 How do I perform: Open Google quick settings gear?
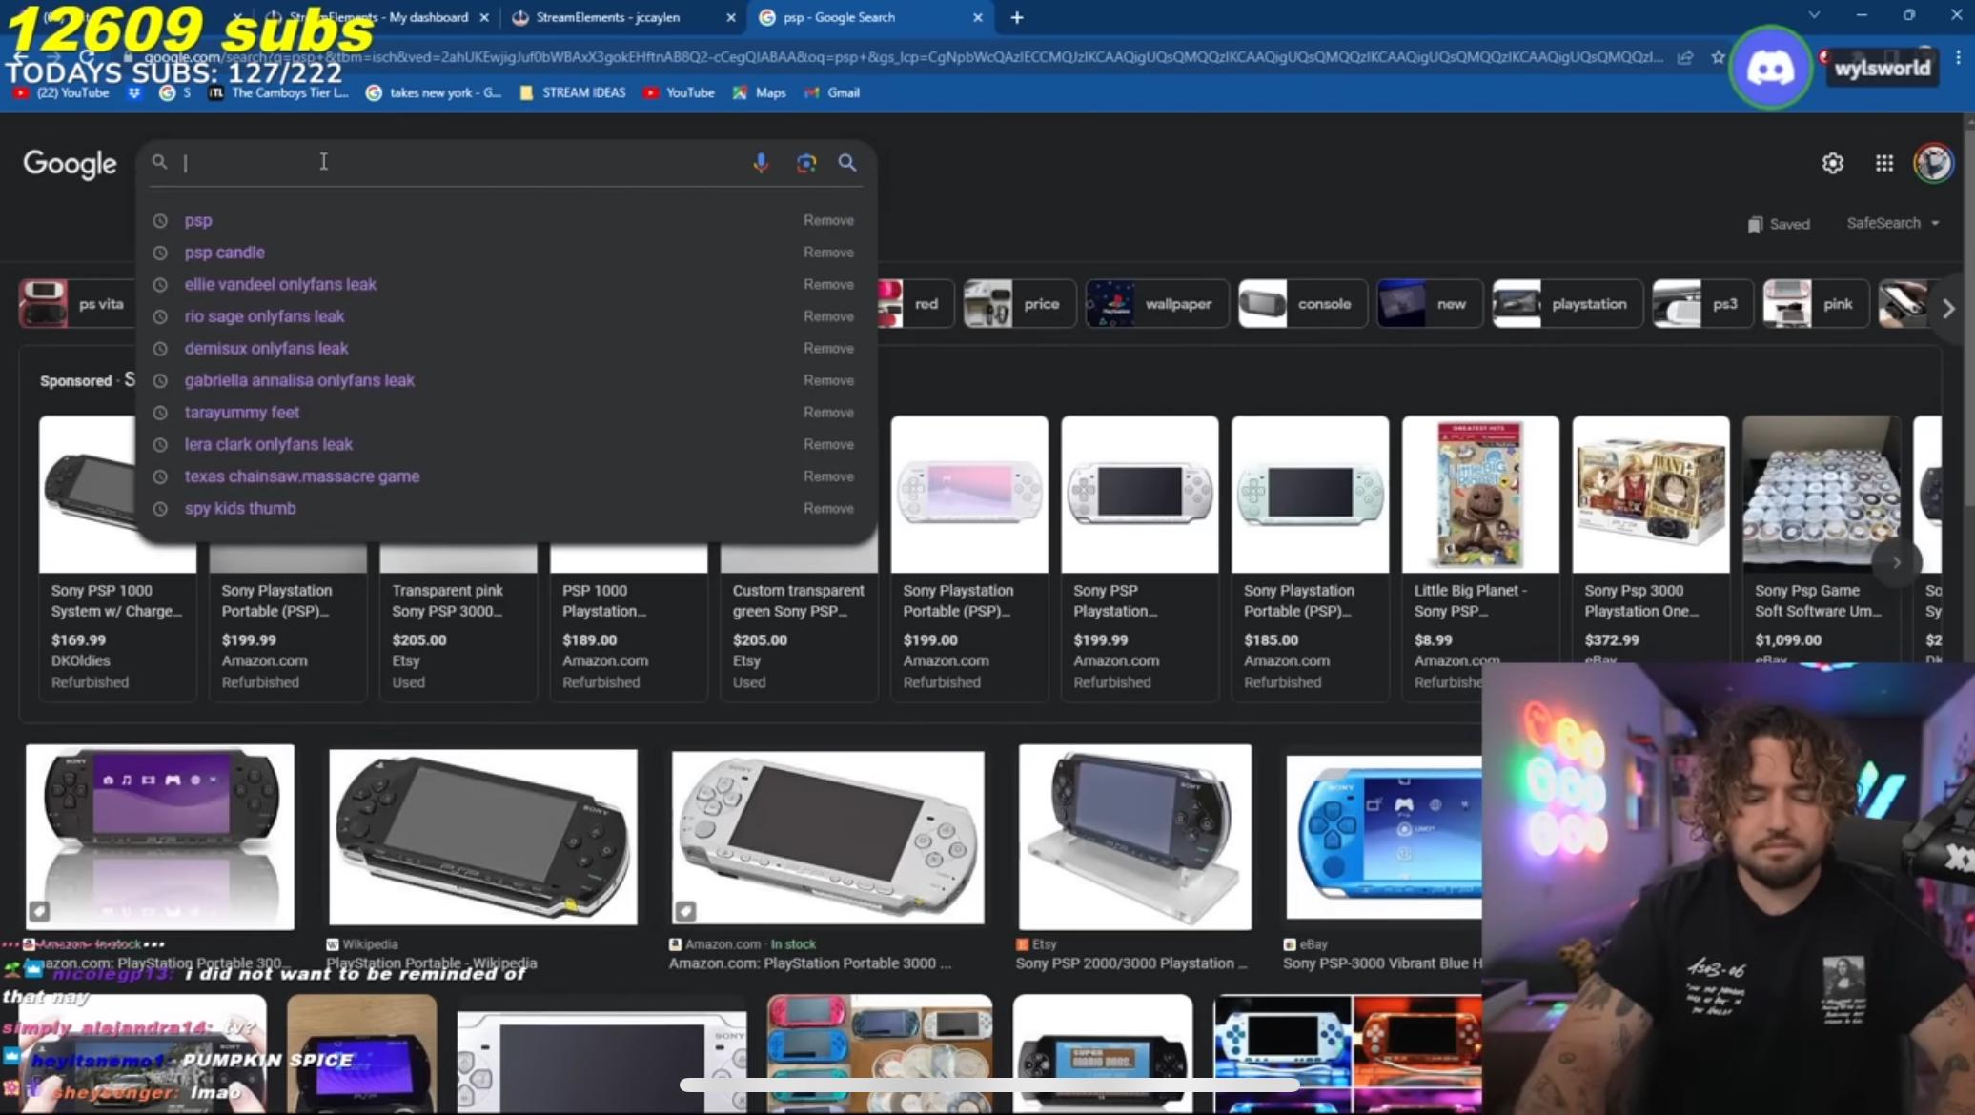point(1832,164)
